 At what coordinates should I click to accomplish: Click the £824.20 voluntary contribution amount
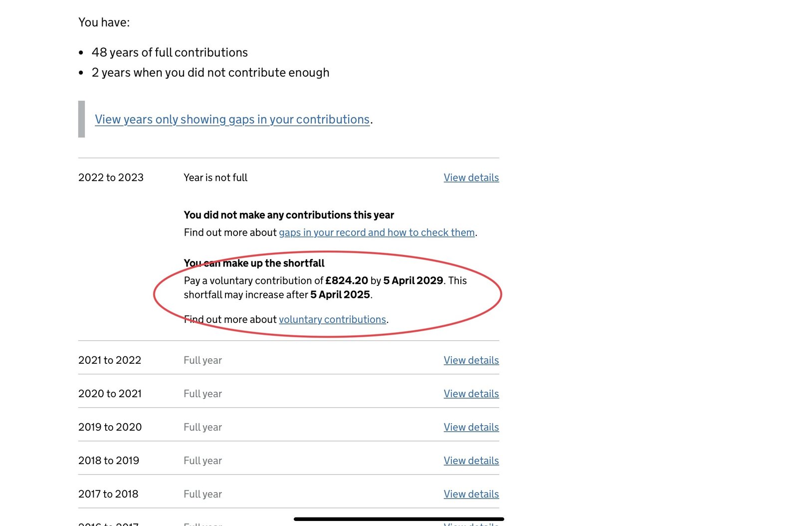347,280
